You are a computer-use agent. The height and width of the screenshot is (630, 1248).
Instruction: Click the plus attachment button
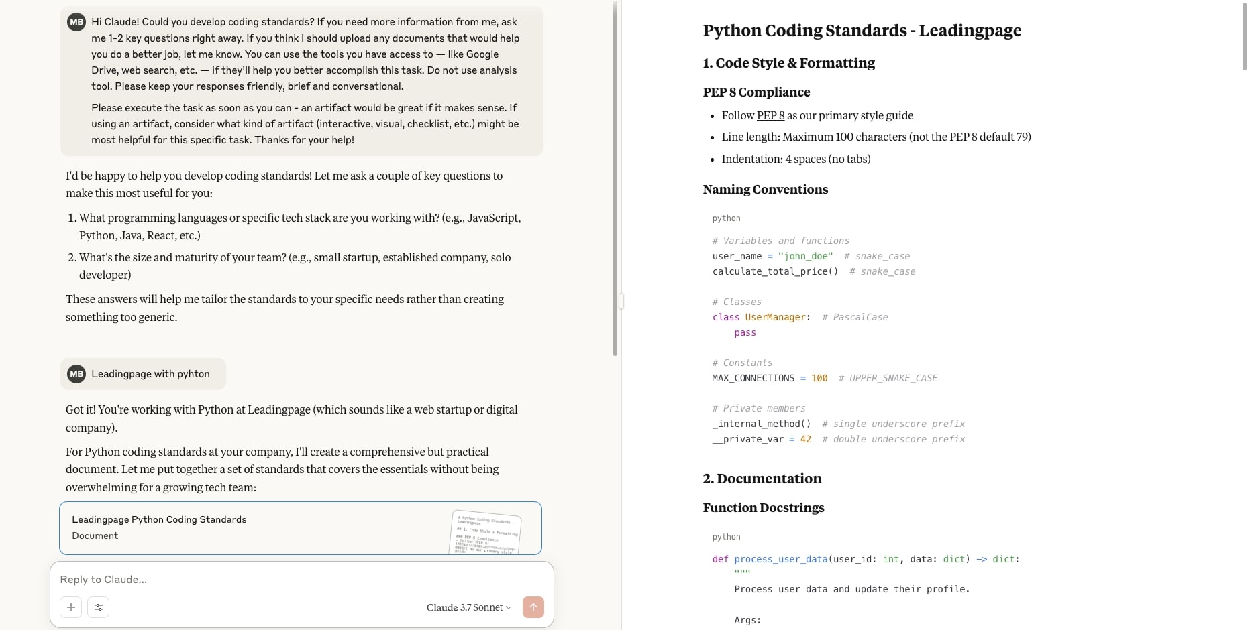71,607
